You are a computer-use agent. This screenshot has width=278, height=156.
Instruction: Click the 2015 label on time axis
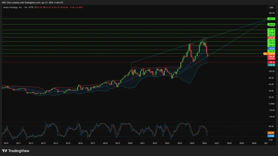click(x=68, y=143)
